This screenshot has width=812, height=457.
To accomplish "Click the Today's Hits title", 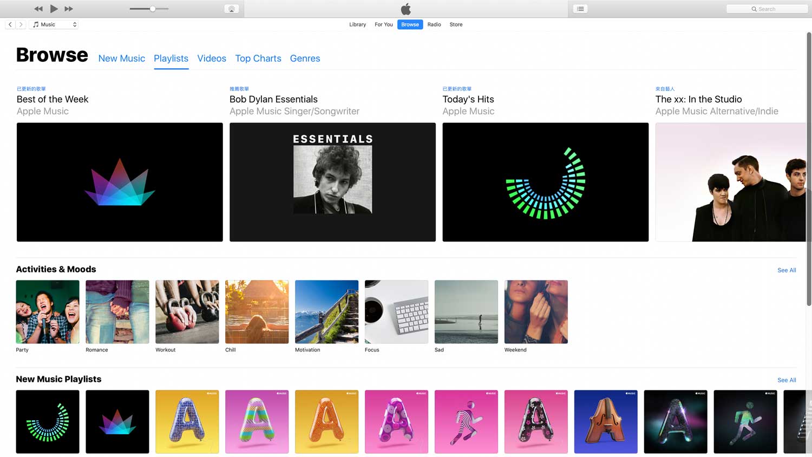I will coord(468,99).
